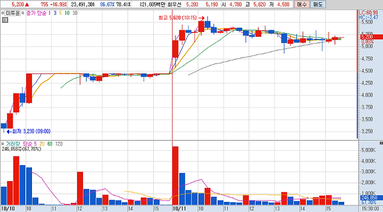Click the change rate +16.99% value
383x212 pixels.
coord(59,4)
